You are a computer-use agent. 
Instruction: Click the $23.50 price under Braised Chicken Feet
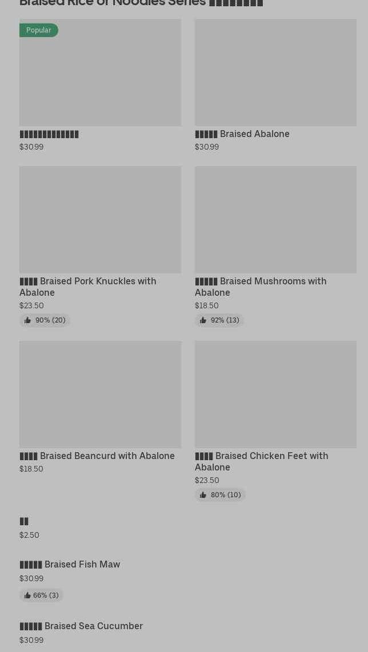point(207,480)
